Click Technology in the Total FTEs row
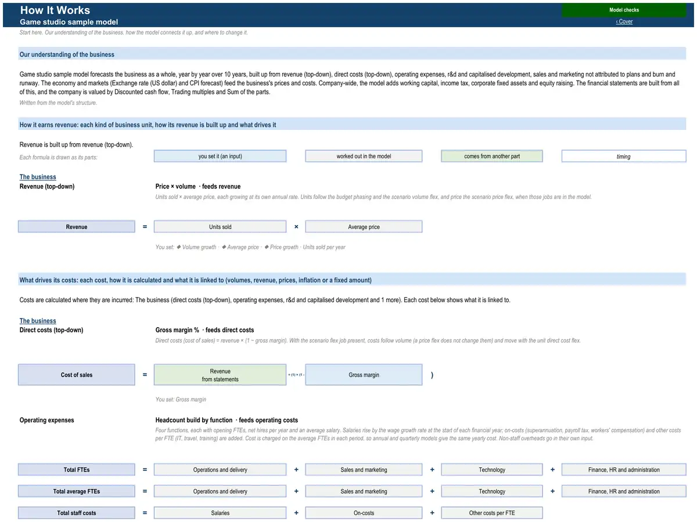697x522 pixels. tap(492, 470)
